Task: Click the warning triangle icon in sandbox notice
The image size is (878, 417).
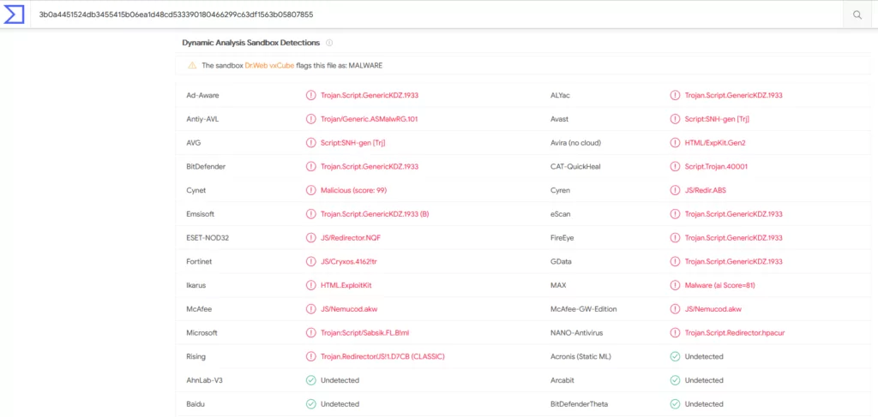Action: pyautogui.click(x=192, y=65)
